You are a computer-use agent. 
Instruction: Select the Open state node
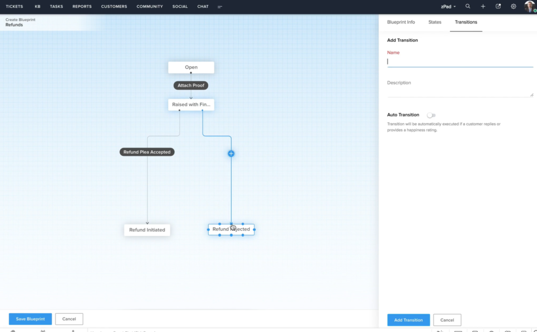pyautogui.click(x=191, y=67)
